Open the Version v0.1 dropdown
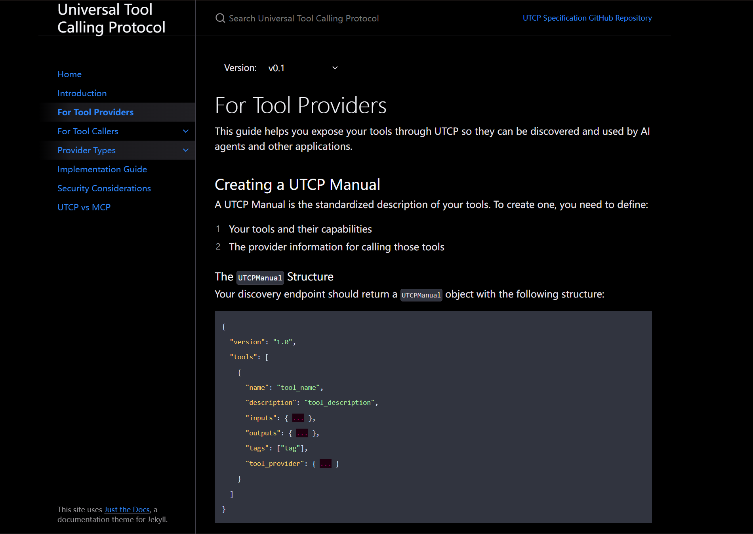Screen dimensions: 753x534 303,68
